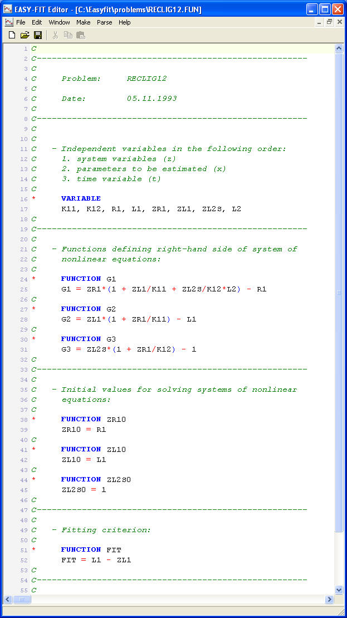Click the Cut scissors toolbar icon

(x=55, y=35)
